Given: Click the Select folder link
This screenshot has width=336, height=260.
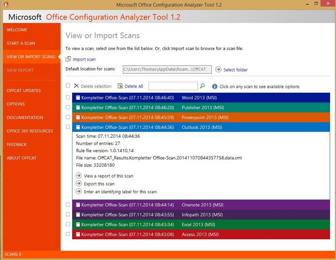Looking at the screenshot, I should [235, 70].
